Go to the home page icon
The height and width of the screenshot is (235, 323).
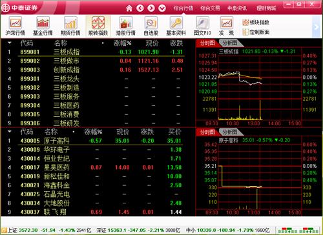(x=129, y=8)
